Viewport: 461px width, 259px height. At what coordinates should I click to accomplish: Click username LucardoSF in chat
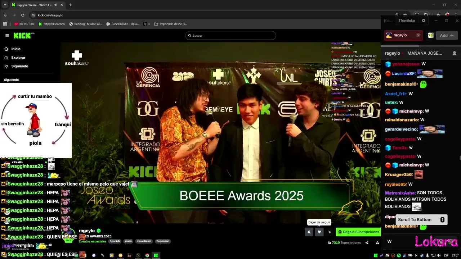pos(404,74)
